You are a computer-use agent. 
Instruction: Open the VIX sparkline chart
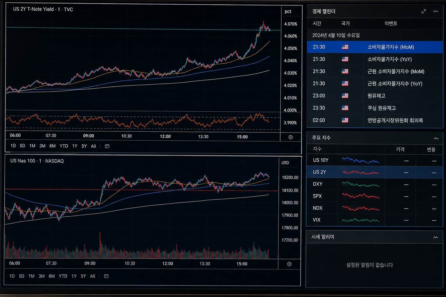361,220
